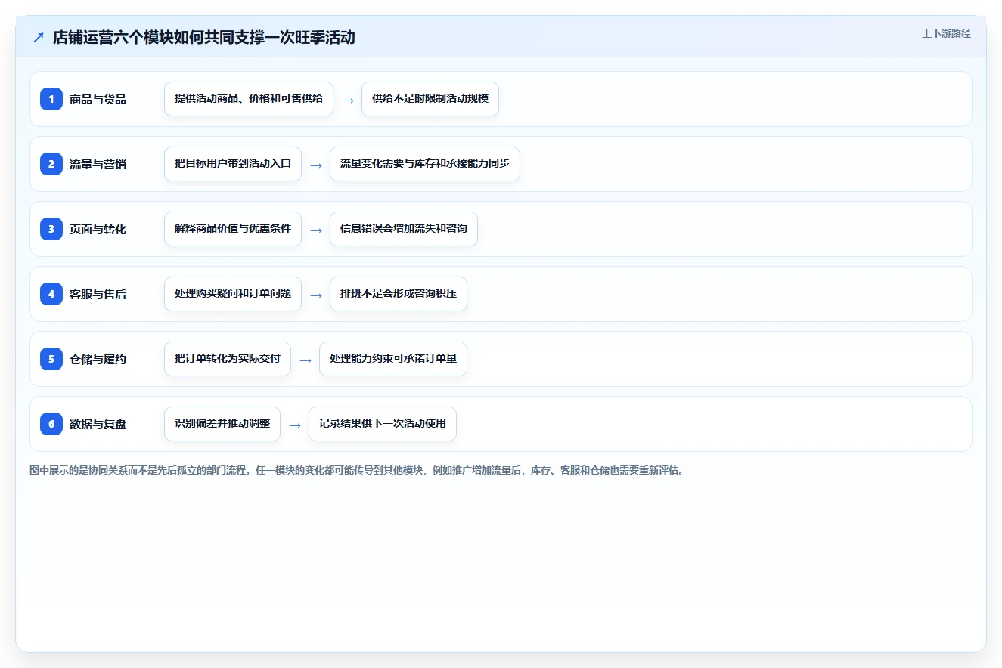Select the 识别偏差并推动调整 chip
Image resolution: width=1002 pixels, height=668 pixels.
222,424
